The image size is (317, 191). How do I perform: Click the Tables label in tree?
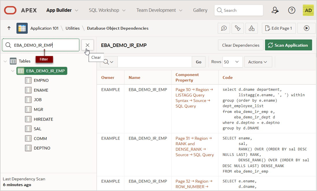(x=25, y=61)
